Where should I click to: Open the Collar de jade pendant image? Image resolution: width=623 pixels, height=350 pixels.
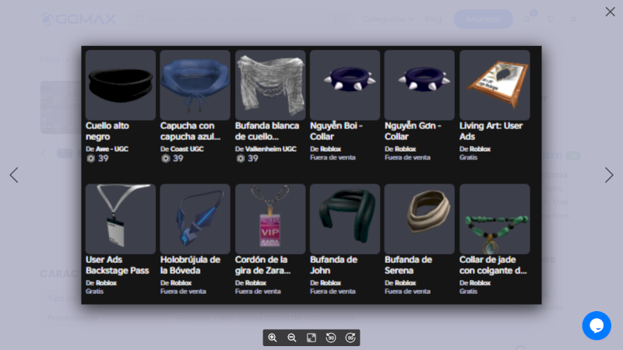(495, 219)
